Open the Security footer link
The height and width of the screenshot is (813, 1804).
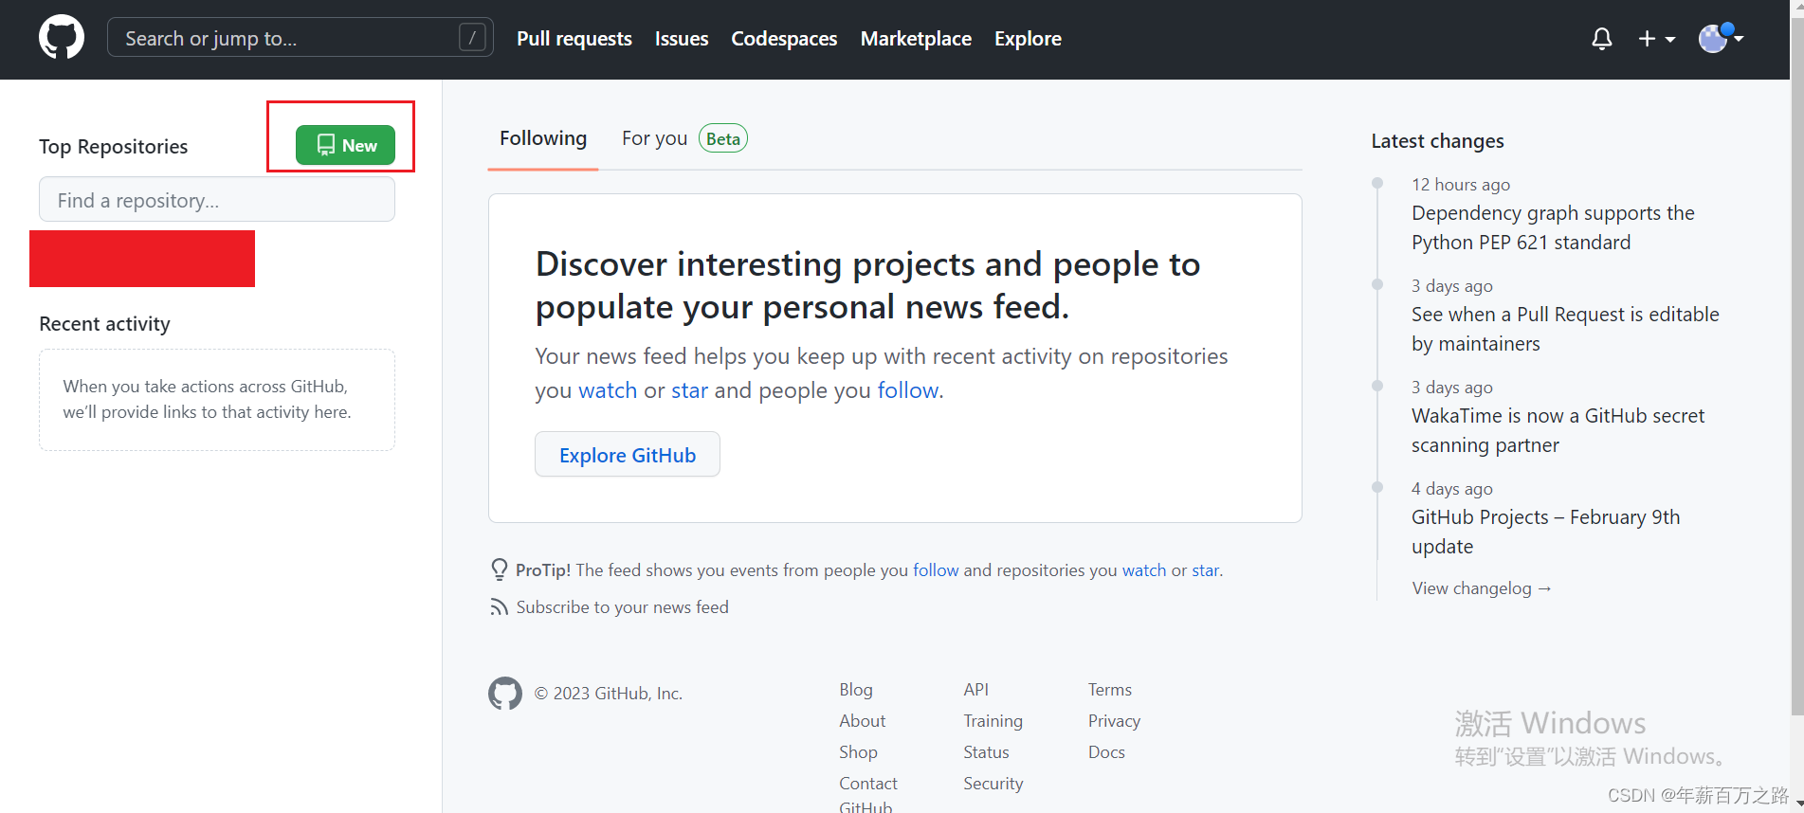coord(993,784)
